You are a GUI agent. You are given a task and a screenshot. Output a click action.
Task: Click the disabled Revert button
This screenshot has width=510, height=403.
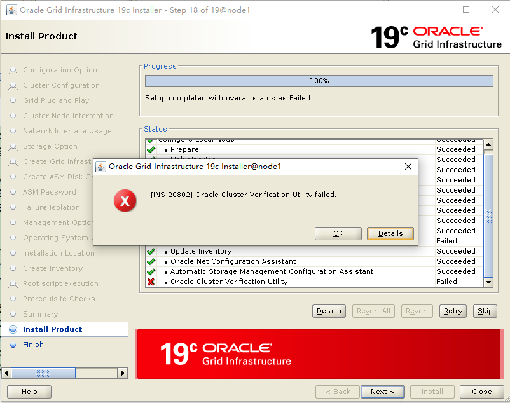tap(417, 311)
